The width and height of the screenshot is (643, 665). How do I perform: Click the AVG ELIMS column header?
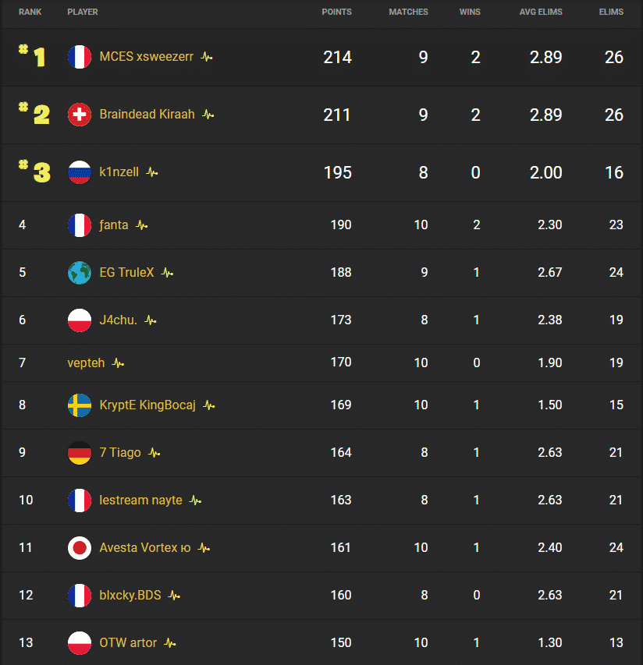click(x=541, y=12)
